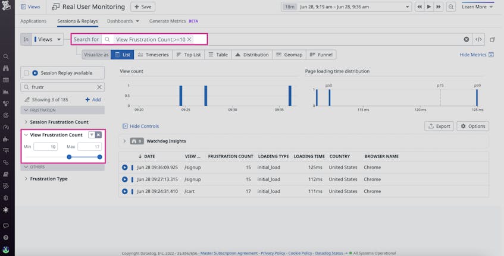Click X icon on View Frustration Count facet
The height and width of the screenshot is (256, 504).
click(99, 135)
